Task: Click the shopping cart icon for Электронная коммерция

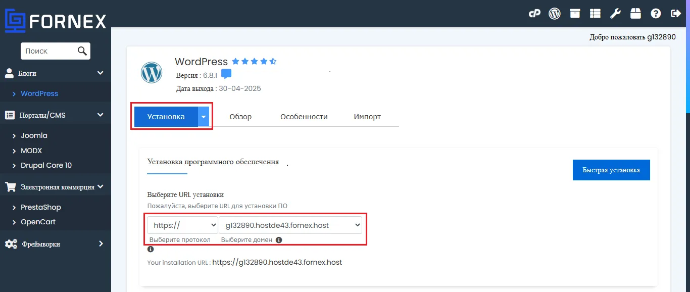Action: (x=10, y=187)
